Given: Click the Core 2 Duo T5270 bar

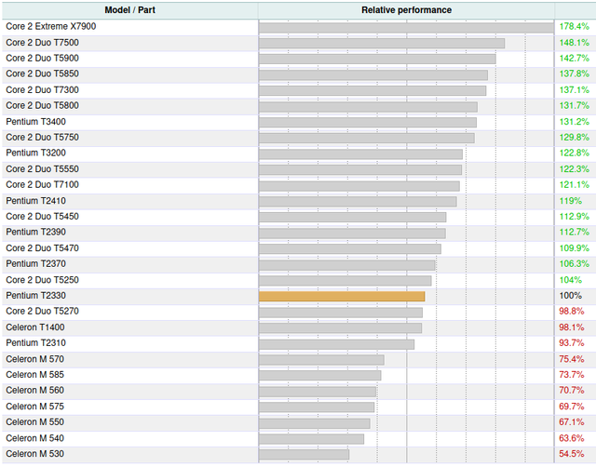Looking at the screenshot, I should (x=340, y=312).
